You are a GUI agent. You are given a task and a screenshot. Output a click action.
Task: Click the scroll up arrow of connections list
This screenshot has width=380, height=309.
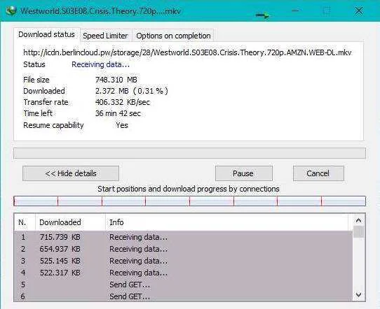click(x=359, y=220)
